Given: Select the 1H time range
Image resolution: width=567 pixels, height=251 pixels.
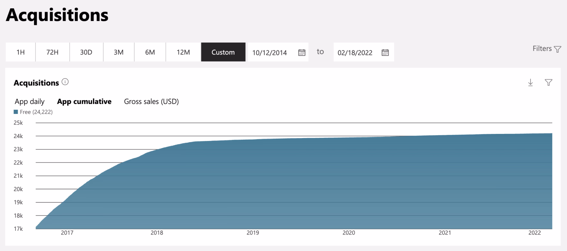Looking at the screenshot, I should (x=21, y=52).
